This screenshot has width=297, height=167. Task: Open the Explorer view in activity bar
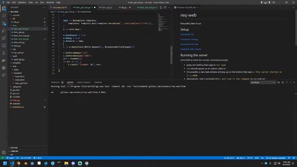pyautogui.click(x=4, y=8)
